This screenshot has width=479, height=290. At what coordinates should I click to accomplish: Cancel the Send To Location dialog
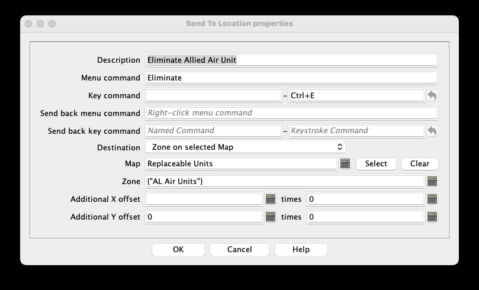pos(239,250)
